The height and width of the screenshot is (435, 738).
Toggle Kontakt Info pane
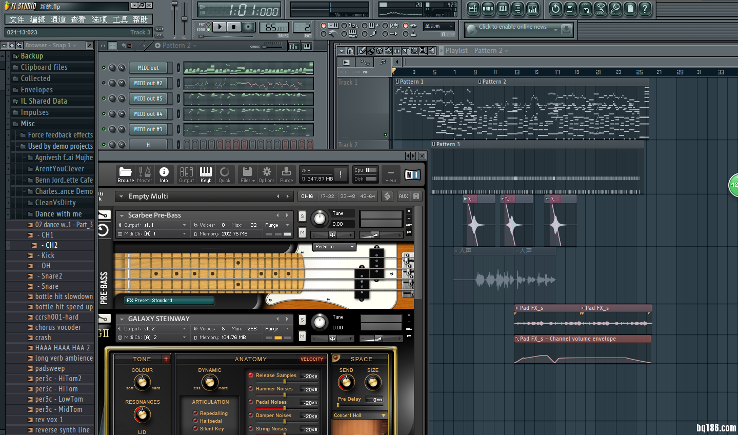pyautogui.click(x=164, y=174)
